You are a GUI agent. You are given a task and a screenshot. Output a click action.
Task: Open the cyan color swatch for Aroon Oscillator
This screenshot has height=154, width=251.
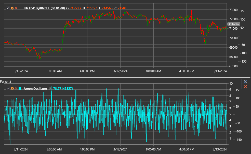[x=20, y=89]
